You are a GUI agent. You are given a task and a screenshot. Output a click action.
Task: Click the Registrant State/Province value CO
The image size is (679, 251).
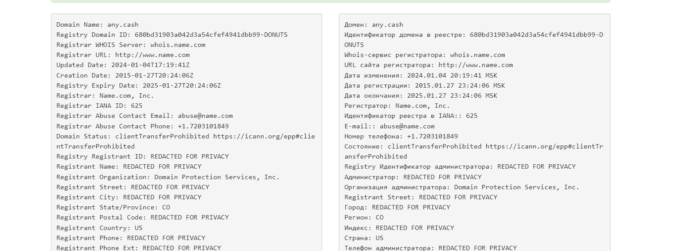166,207
